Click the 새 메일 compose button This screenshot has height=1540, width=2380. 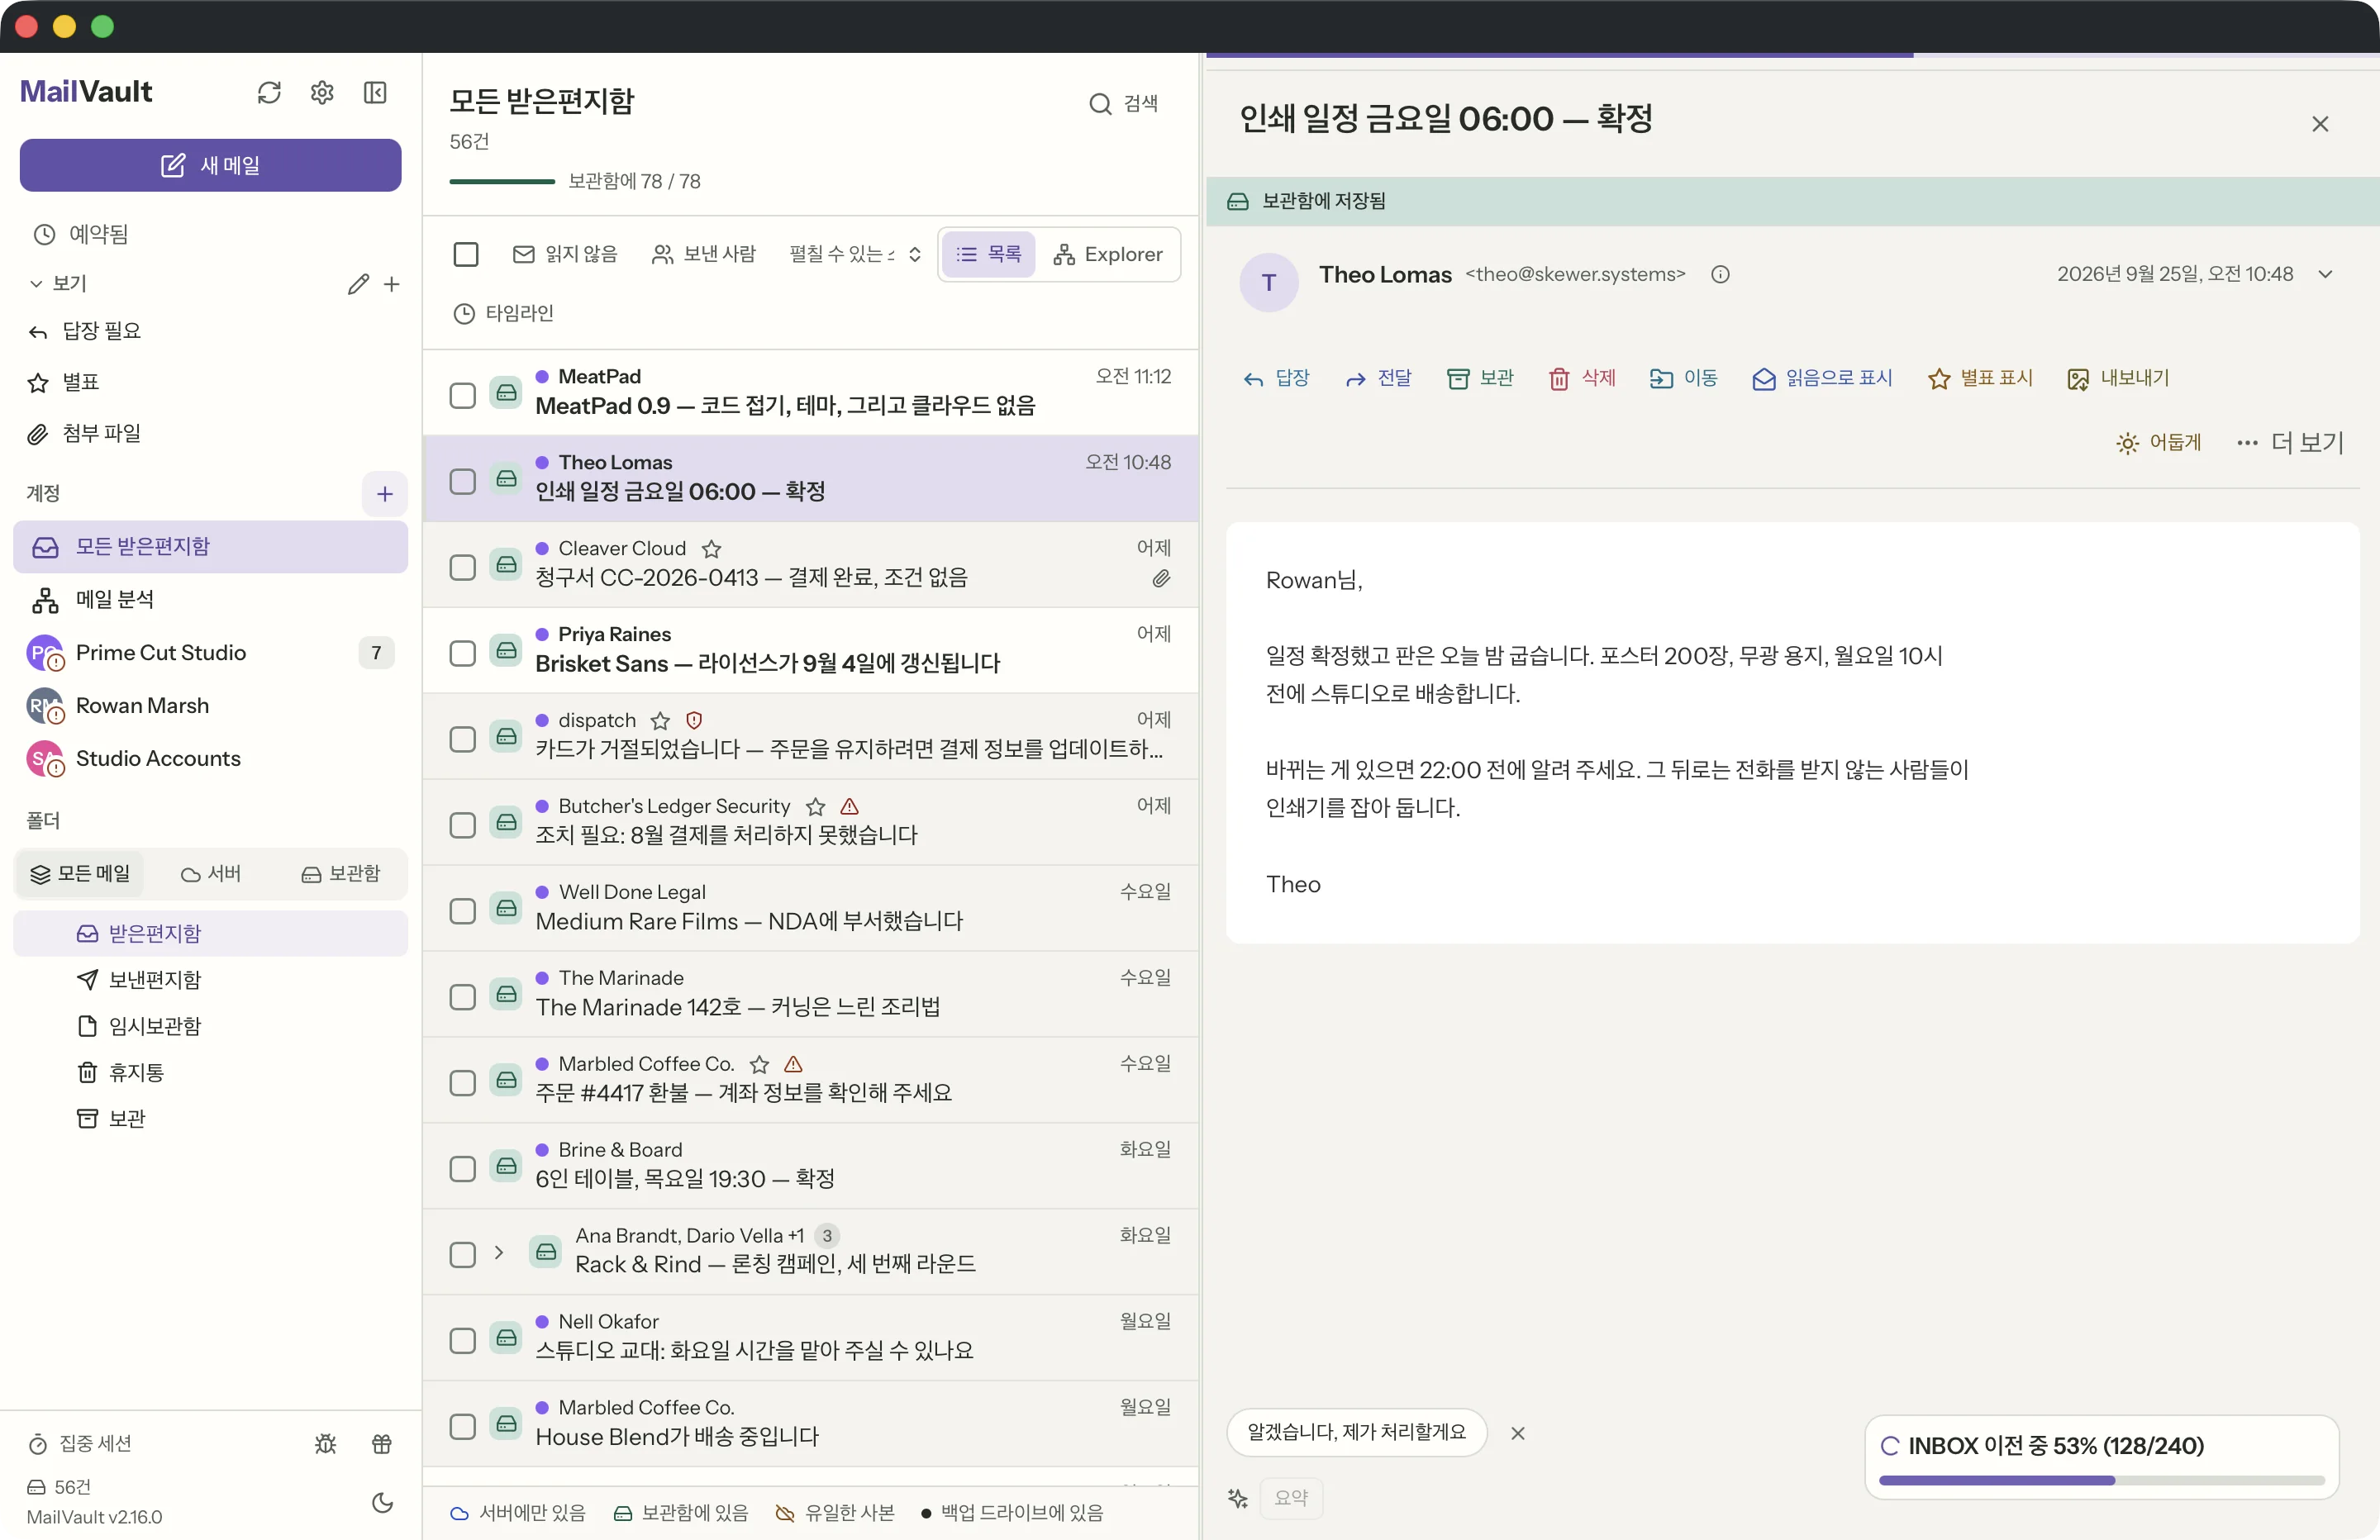(210, 165)
